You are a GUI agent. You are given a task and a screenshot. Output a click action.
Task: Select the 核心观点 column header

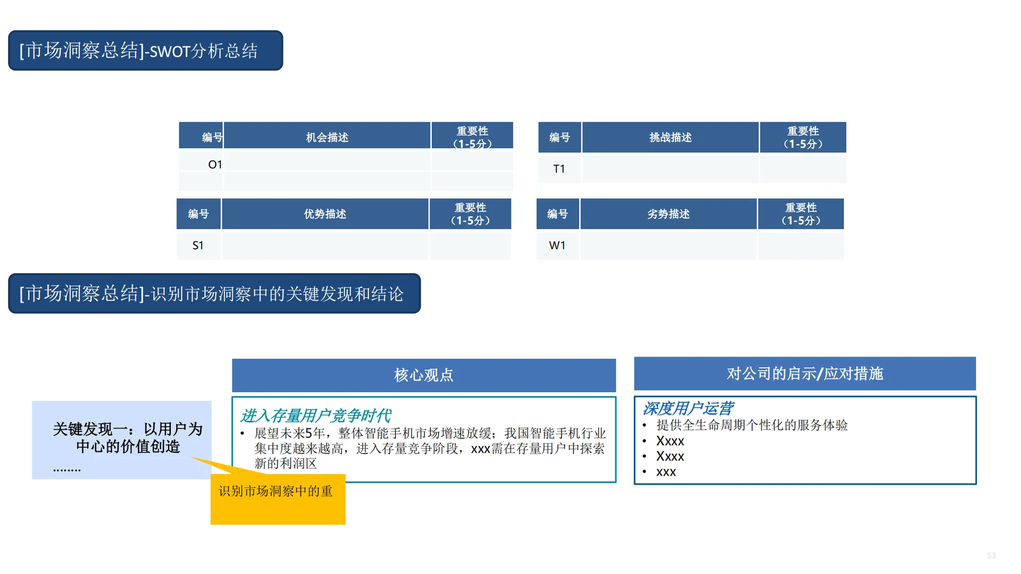[x=424, y=375]
